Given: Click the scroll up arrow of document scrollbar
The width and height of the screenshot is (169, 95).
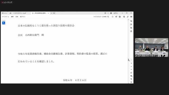Looking at the screenshot, I should [128, 20].
